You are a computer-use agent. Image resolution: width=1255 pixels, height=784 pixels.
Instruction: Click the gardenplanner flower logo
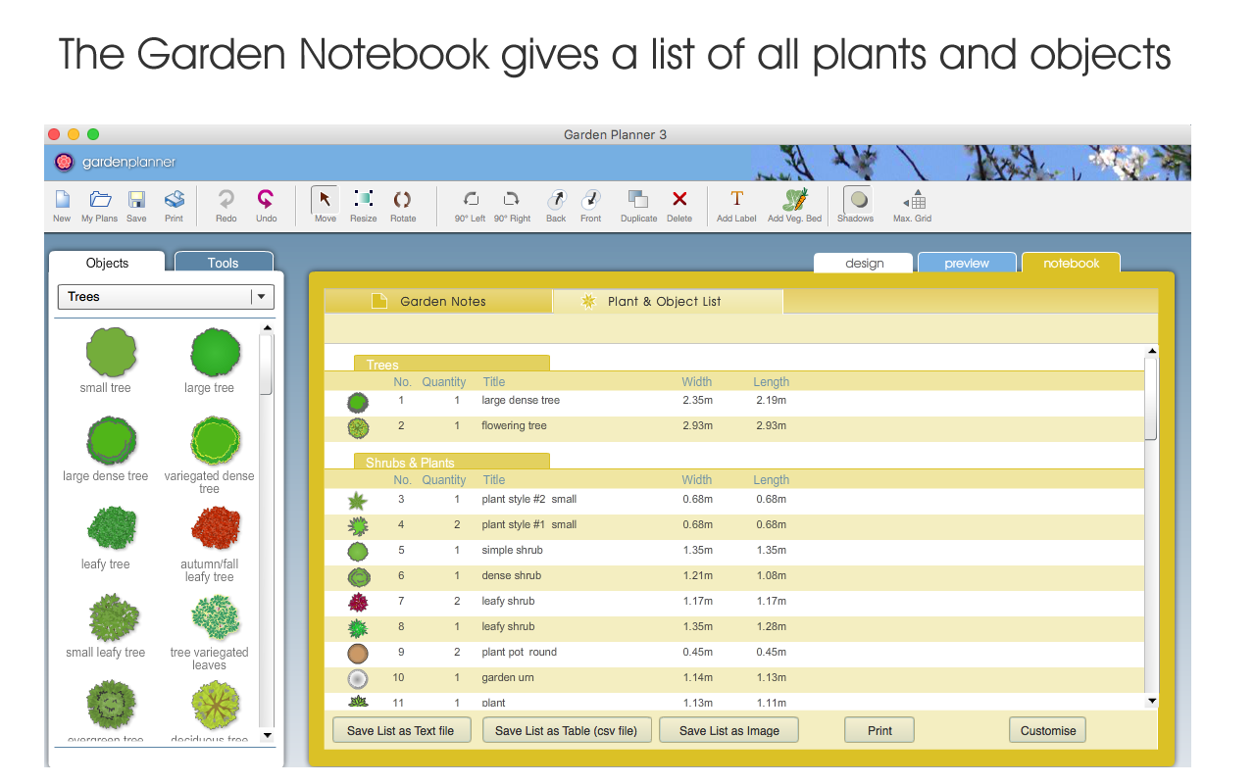coord(64,162)
